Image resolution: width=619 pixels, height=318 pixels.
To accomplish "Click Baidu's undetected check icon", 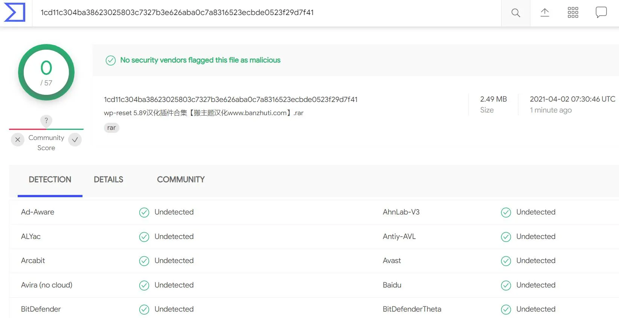I will click(x=506, y=286).
